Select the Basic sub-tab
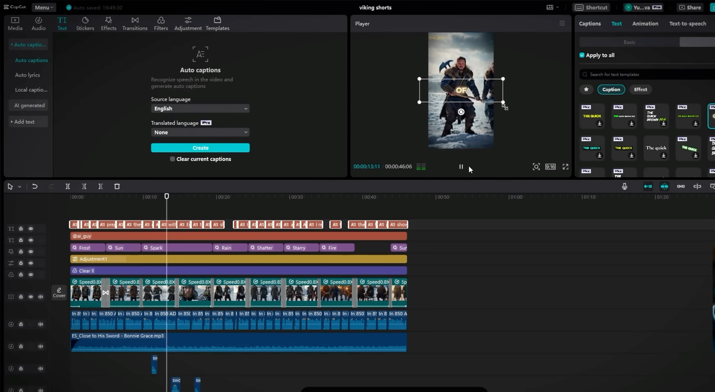715x392 pixels. click(629, 42)
